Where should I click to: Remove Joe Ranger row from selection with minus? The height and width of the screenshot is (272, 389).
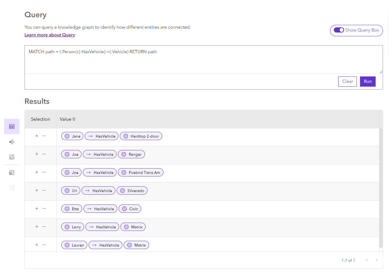pos(44,154)
